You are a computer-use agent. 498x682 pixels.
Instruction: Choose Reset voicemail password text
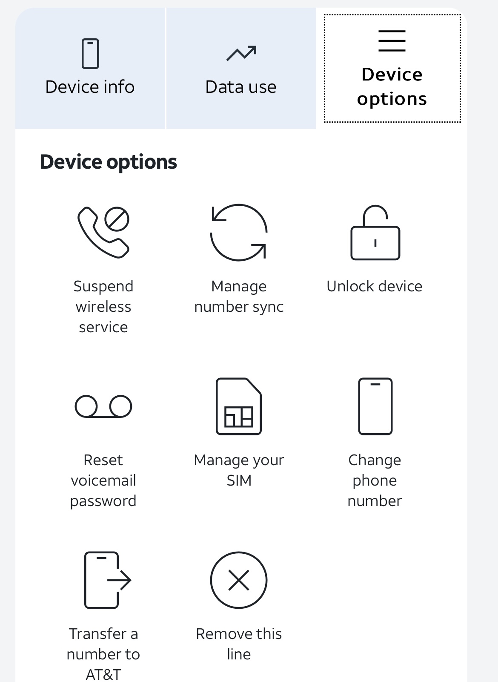tap(103, 480)
